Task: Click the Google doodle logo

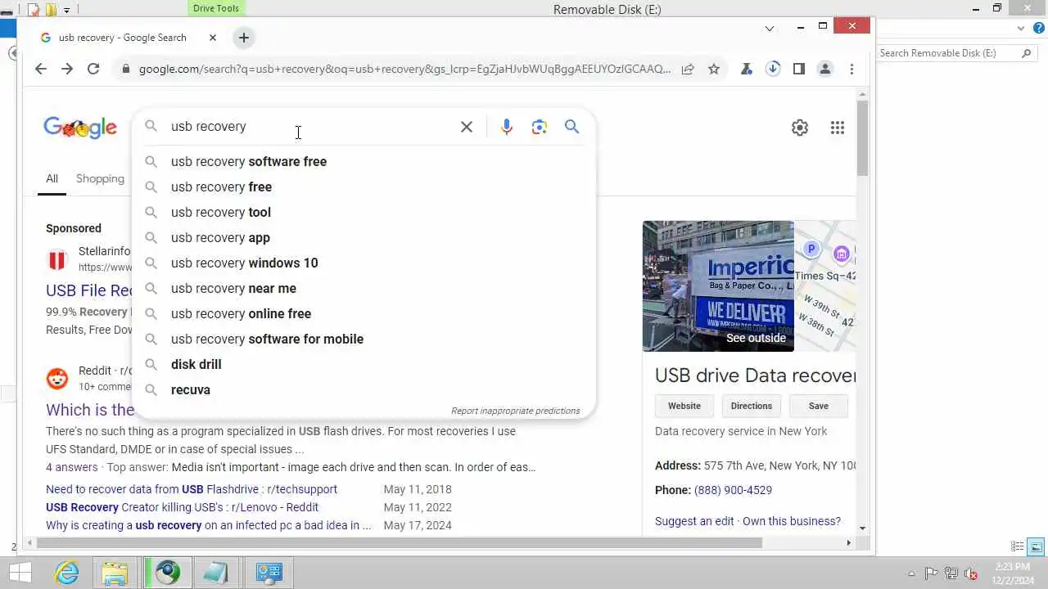Action: (x=80, y=128)
